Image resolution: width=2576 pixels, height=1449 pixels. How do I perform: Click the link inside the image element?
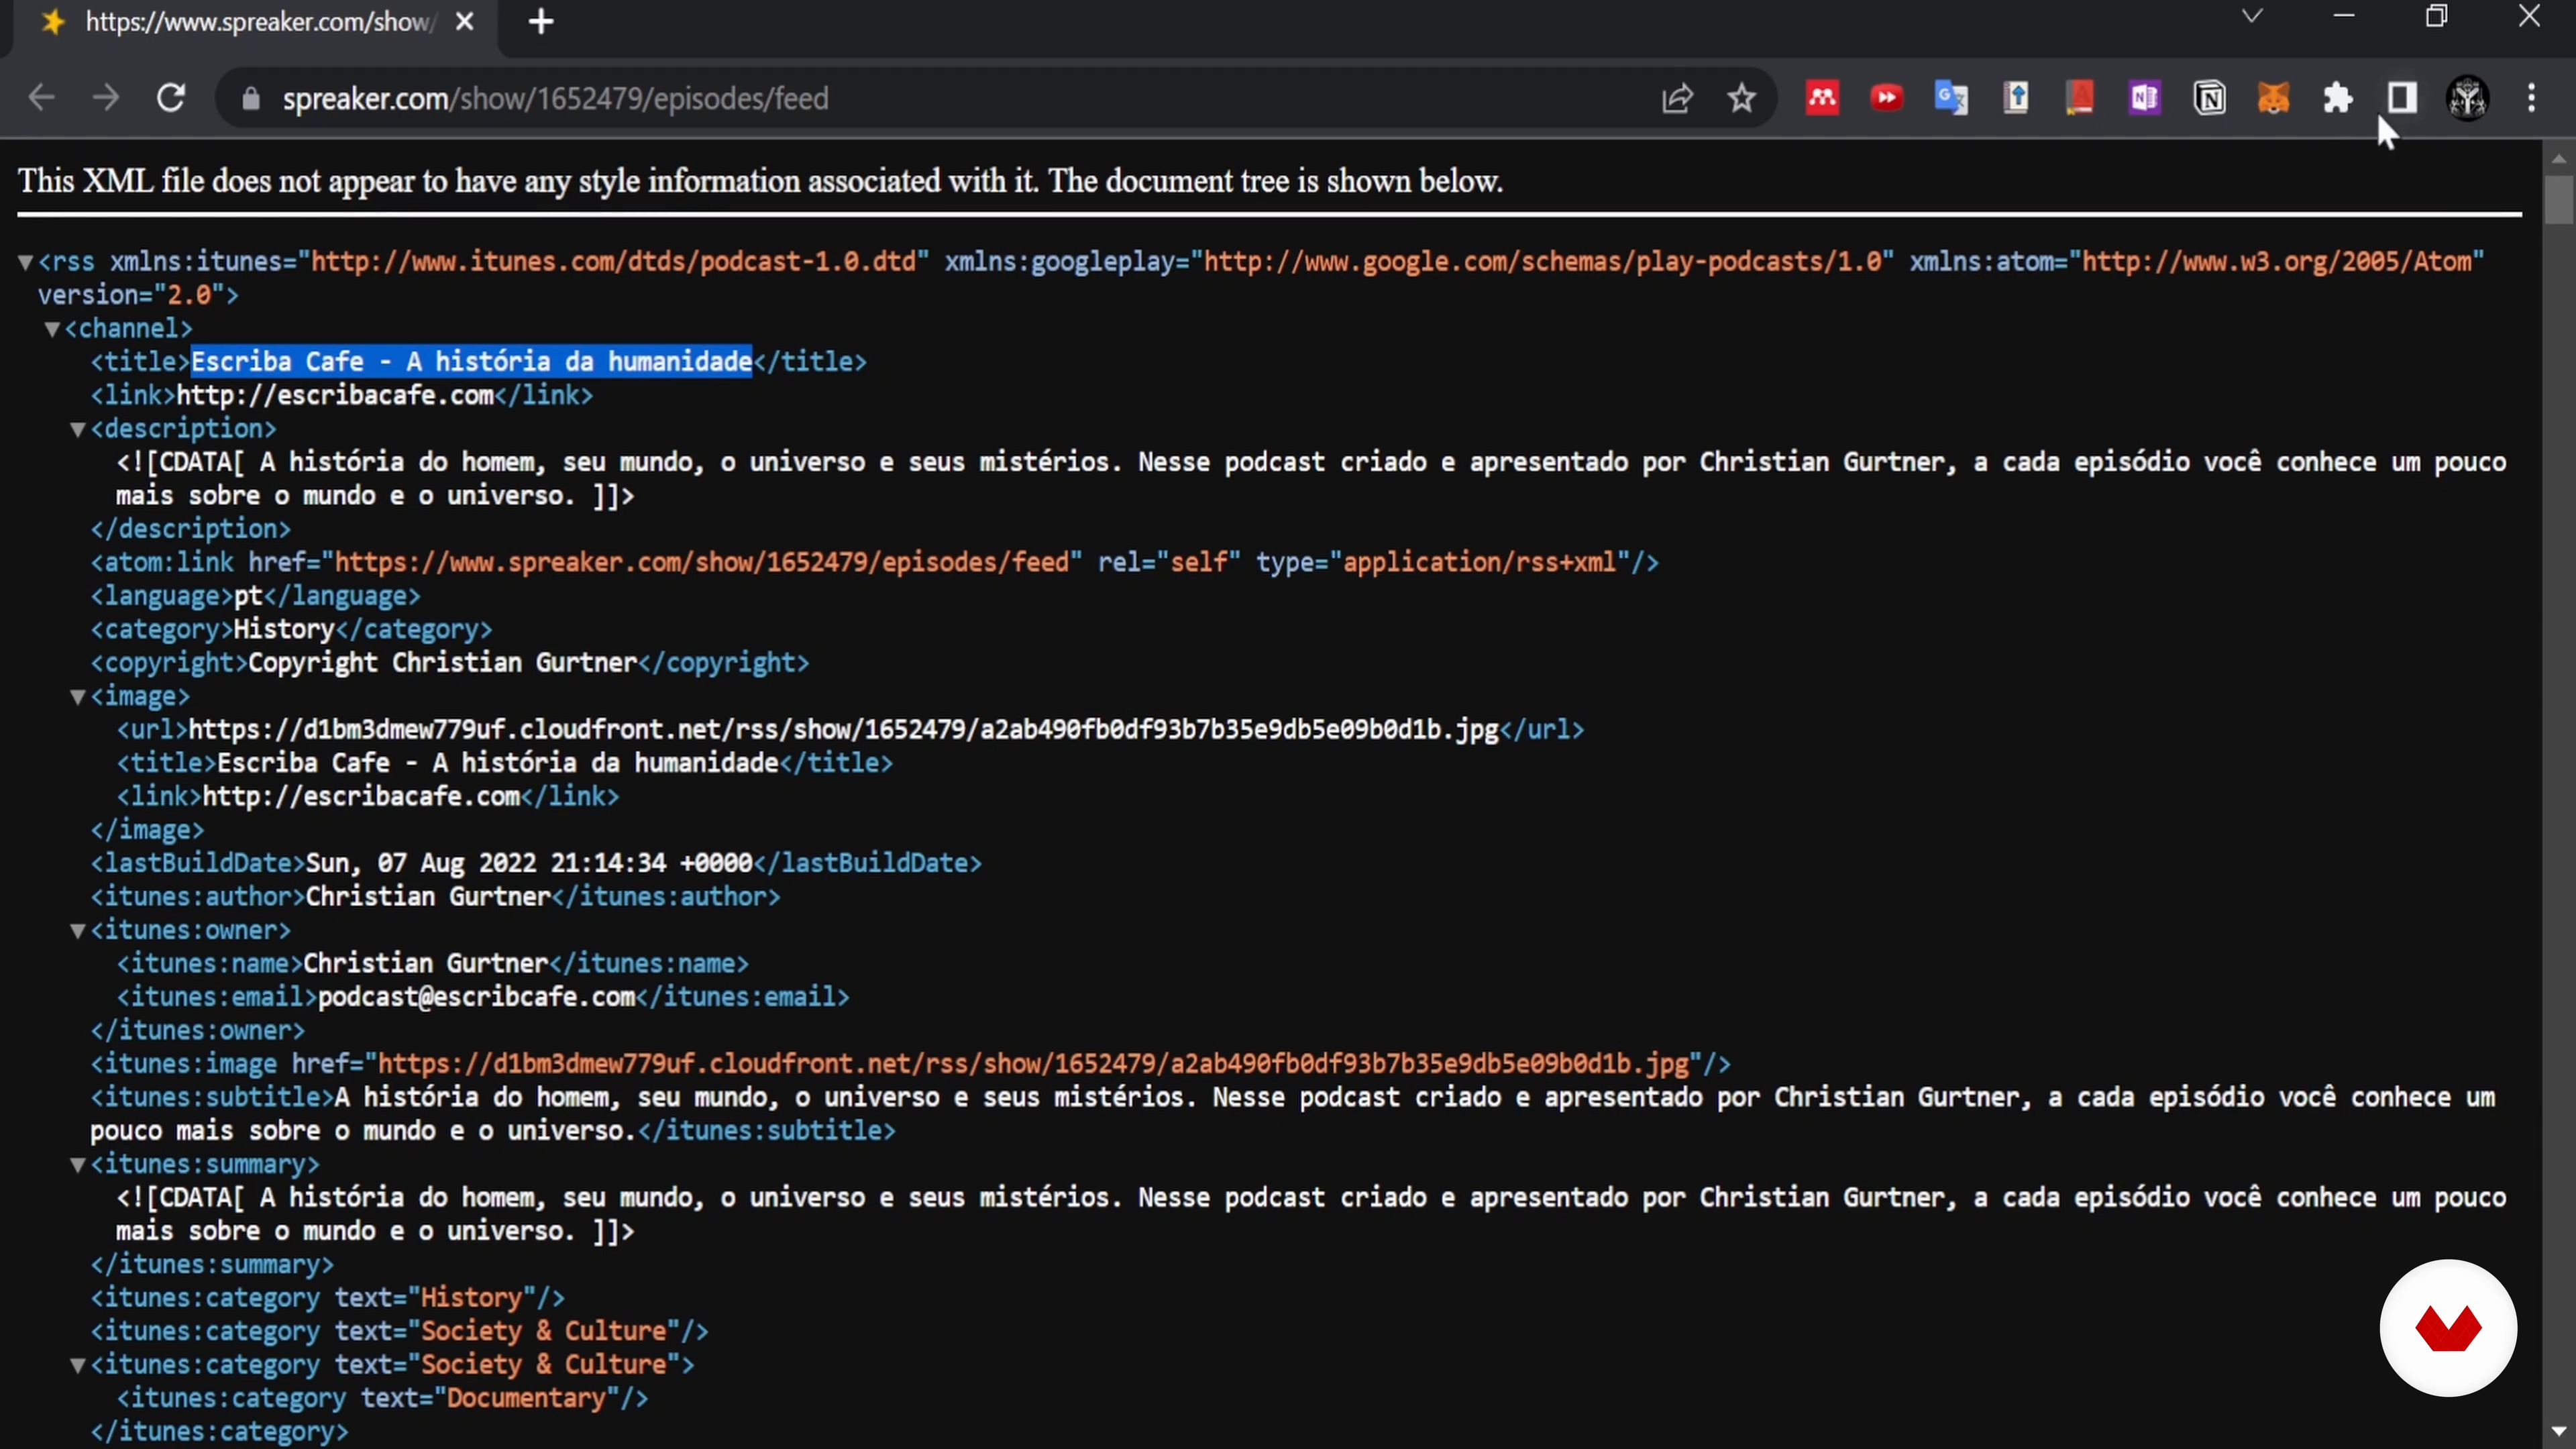[361, 797]
